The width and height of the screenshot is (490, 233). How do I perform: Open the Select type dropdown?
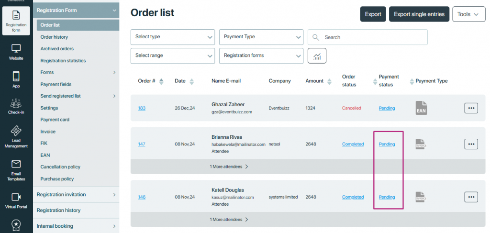[x=172, y=37]
